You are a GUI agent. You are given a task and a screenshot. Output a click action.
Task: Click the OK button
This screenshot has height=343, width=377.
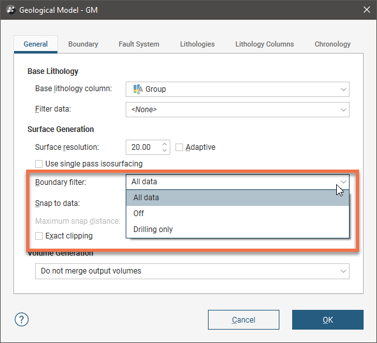coord(328,319)
